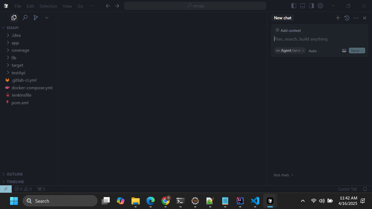This screenshot has height=209, width=372.
Task: Go forward with the right arrow
Action: [117, 6]
